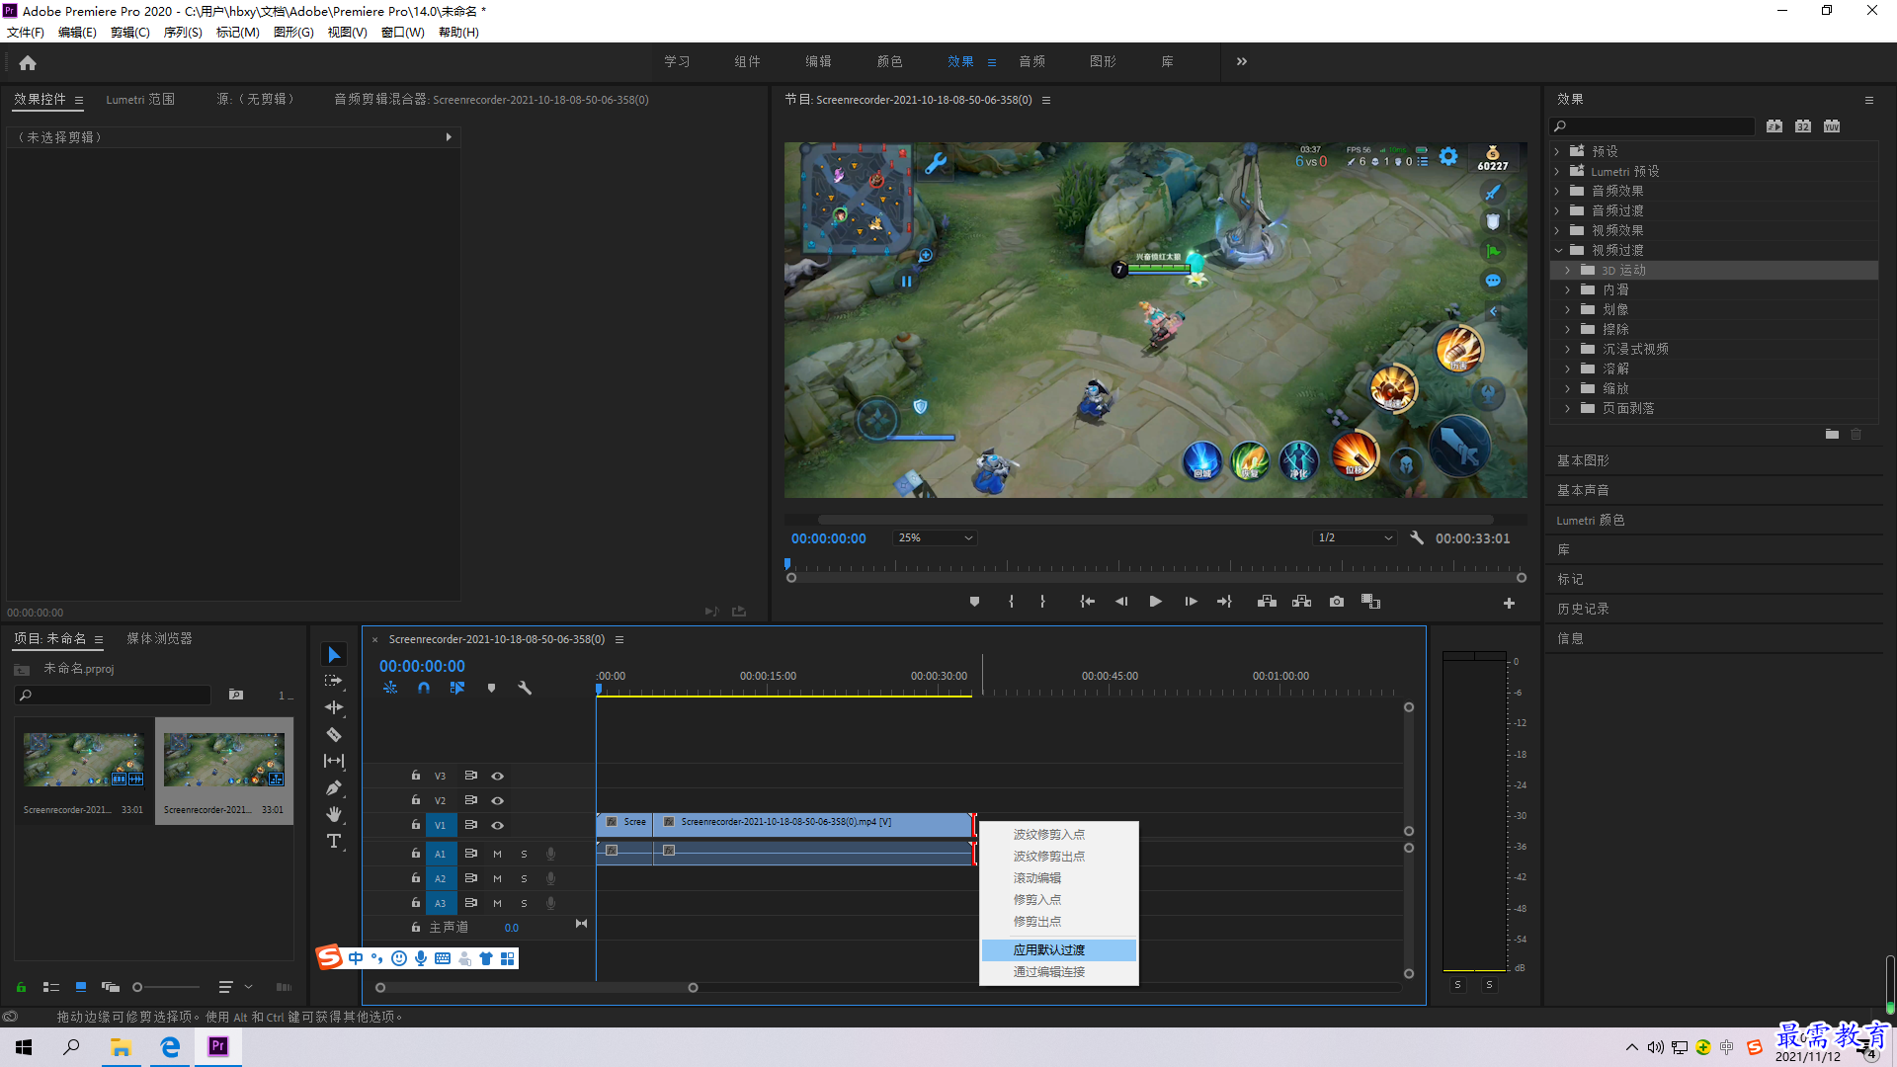Select the Razor tool

tap(334, 734)
